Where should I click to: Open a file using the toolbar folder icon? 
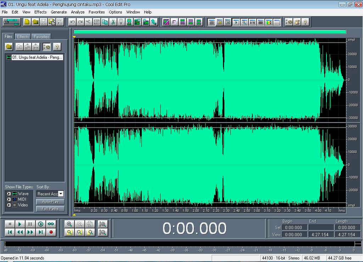pos(35,22)
